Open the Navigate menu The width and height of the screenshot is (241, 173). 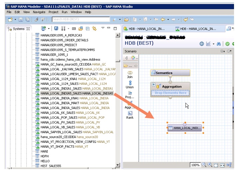[x=39, y=12]
